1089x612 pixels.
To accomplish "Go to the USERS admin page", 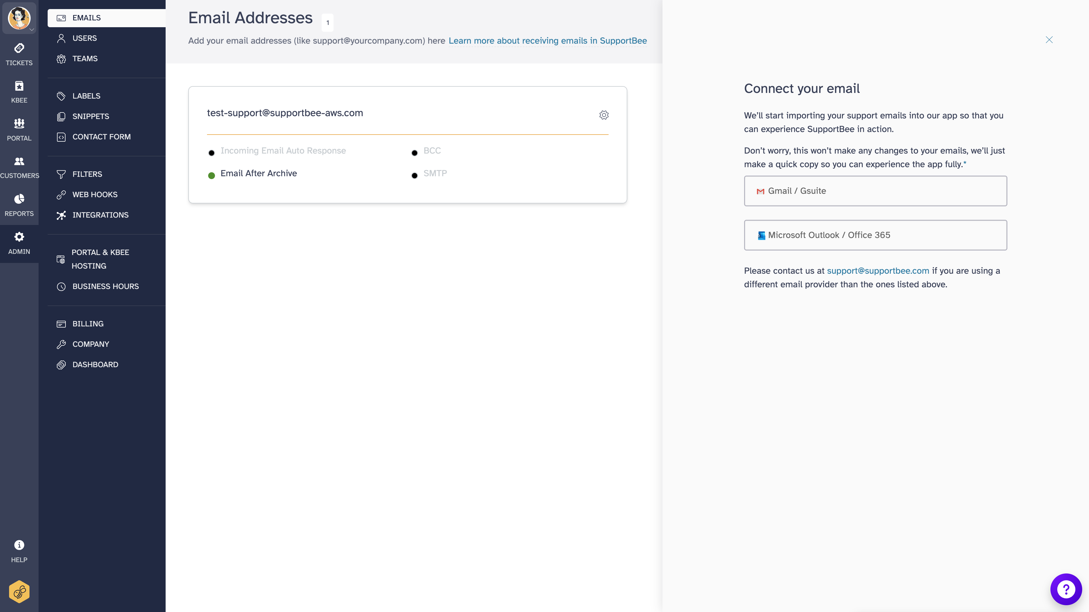I will (x=84, y=38).
